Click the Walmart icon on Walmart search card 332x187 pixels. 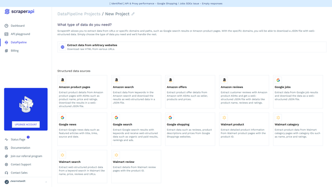[x=62, y=155]
